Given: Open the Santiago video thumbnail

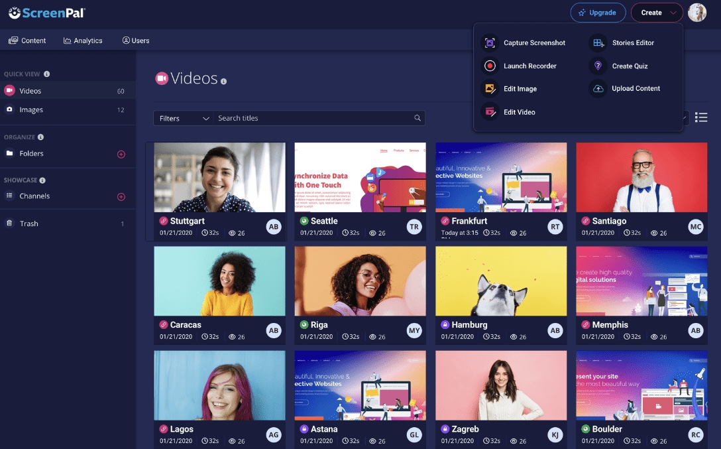Looking at the screenshot, I should tap(641, 177).
